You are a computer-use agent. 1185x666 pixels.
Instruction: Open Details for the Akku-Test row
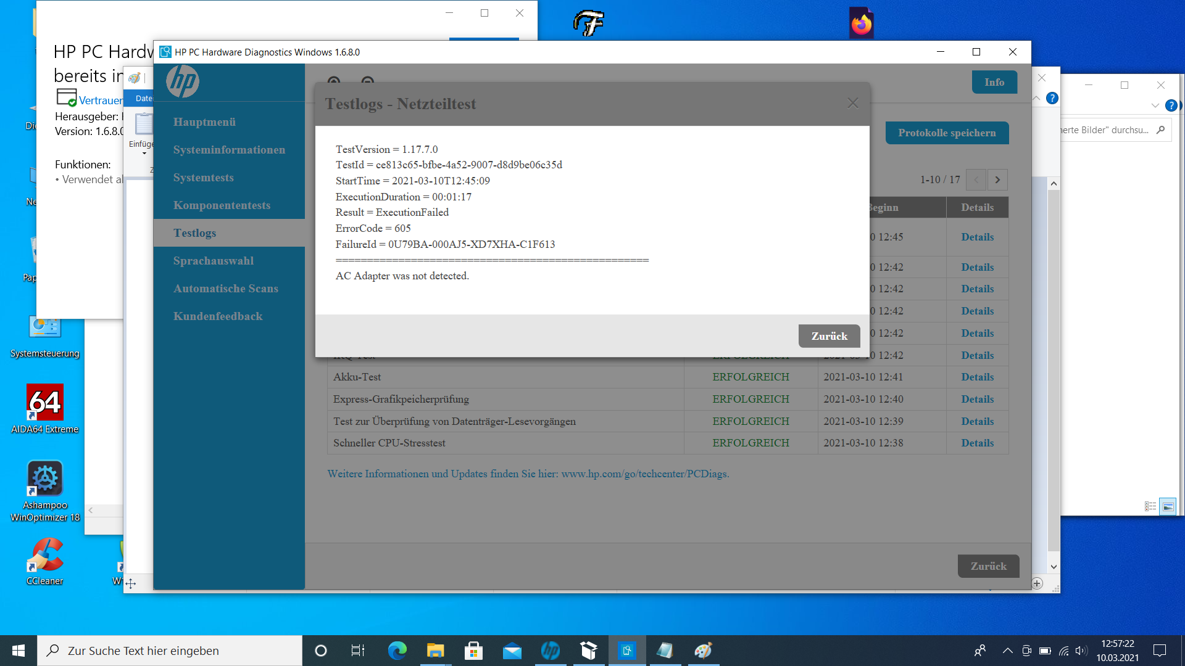(977, 377)
